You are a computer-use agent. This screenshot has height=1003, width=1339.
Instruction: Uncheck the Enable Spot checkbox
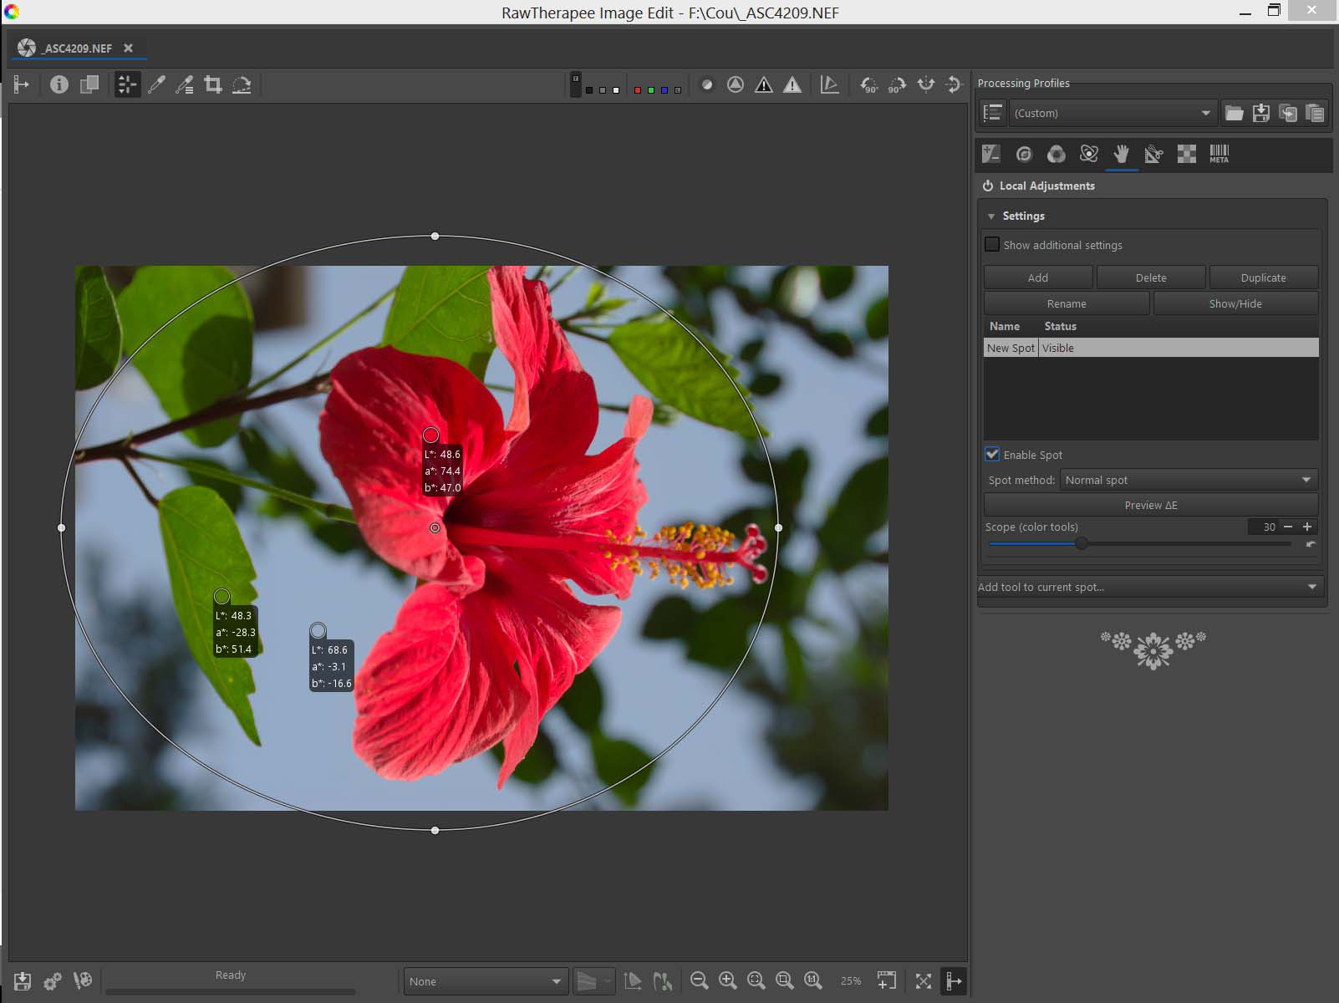(x=992, y=455)
